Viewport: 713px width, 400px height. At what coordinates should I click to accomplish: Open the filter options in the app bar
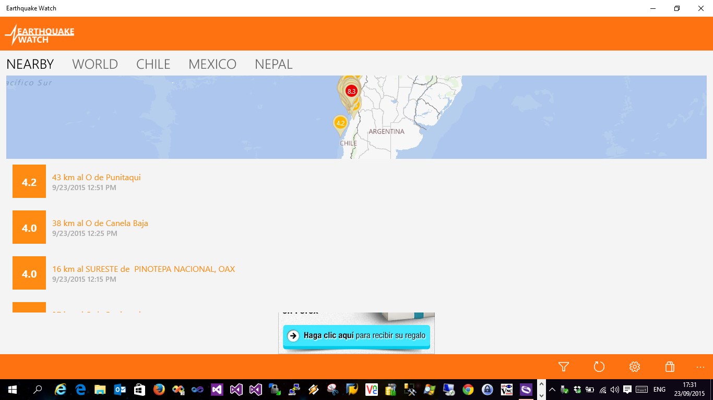pyautogui.click(x=563, y=367)
